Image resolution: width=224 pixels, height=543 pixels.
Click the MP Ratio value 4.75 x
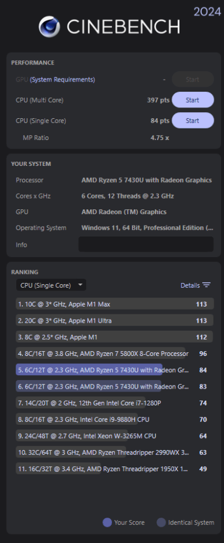(x=160, y=138)
